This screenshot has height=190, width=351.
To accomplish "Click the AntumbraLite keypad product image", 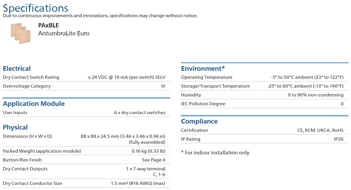I will [x=21, y=33].
